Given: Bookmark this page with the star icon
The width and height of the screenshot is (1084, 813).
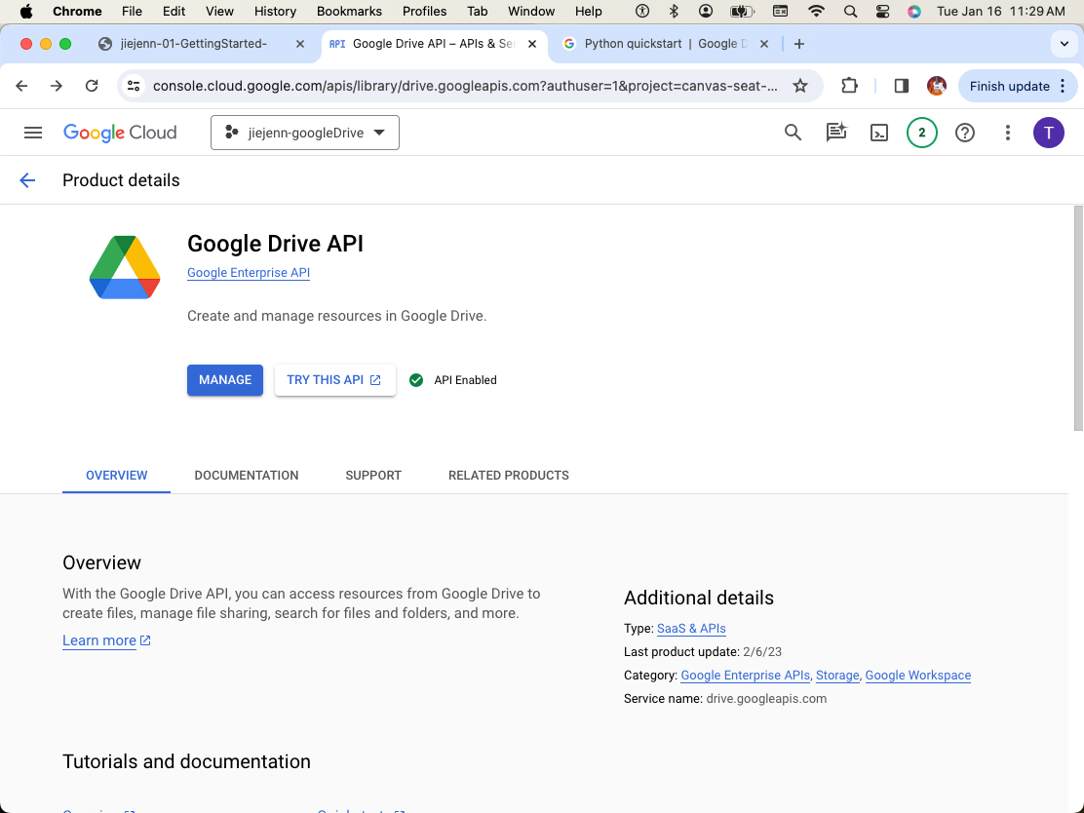Looking at the screenshot, I should 800,86.
